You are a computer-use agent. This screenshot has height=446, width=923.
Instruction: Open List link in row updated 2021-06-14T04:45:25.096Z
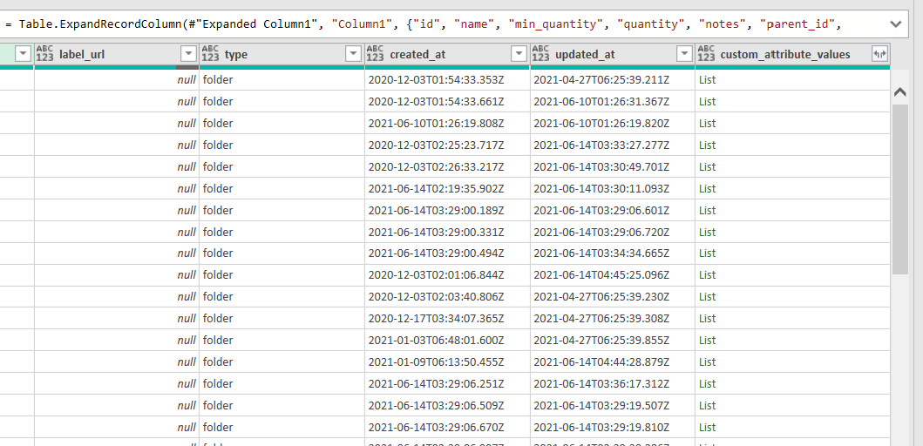coord(707,274)
